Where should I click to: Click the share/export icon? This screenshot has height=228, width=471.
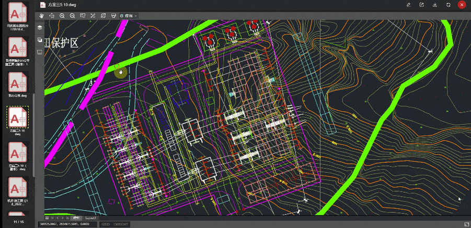(422, 5)
